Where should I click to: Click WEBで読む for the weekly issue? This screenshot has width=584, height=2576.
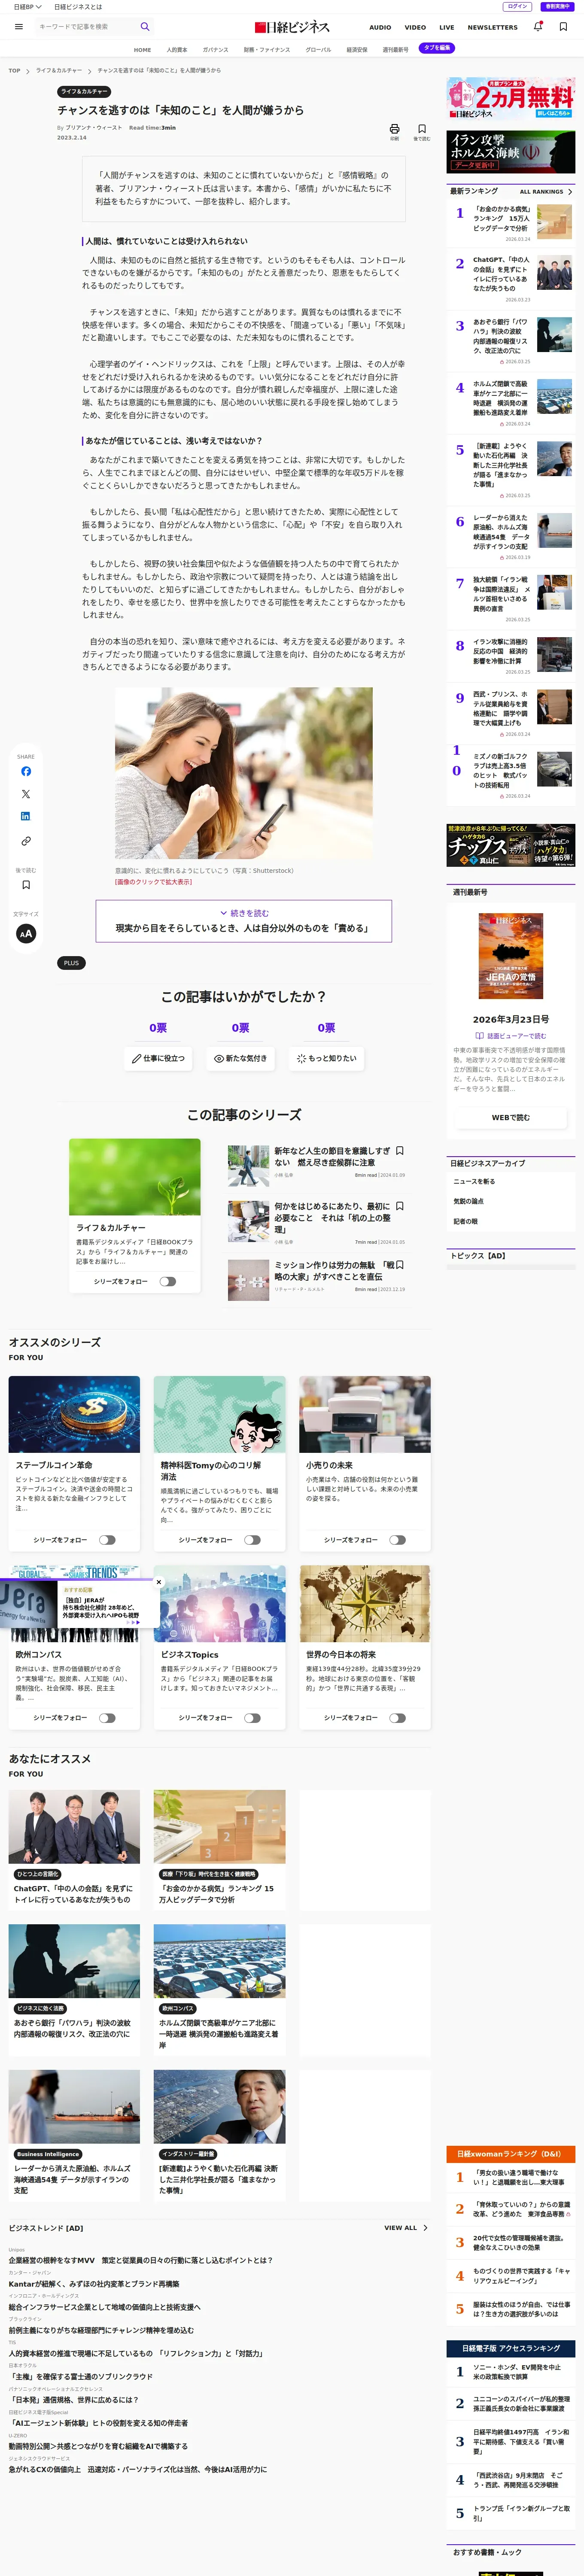click(511, 1118)
